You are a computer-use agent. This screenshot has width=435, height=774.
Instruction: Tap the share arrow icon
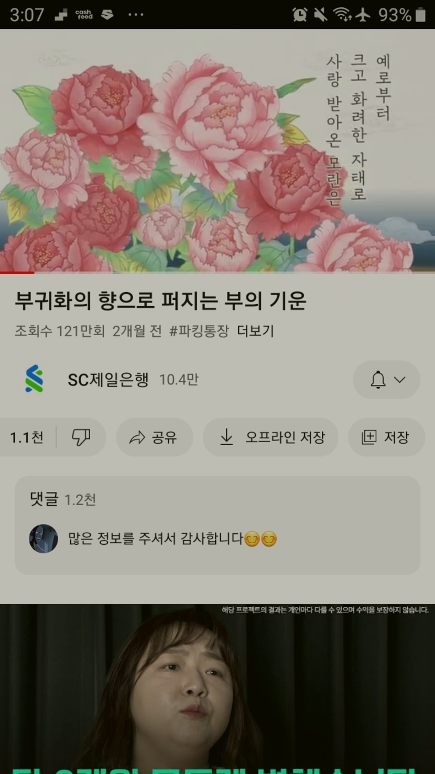(137, 437)
